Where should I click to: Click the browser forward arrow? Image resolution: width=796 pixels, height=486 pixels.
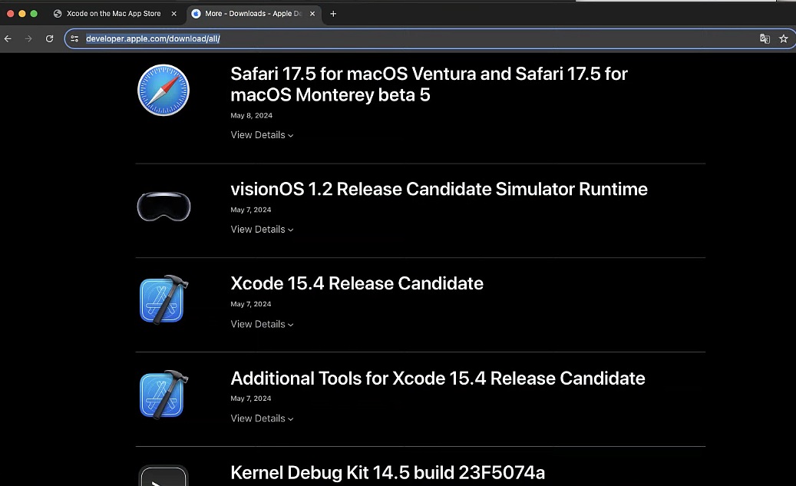(28, 38)
